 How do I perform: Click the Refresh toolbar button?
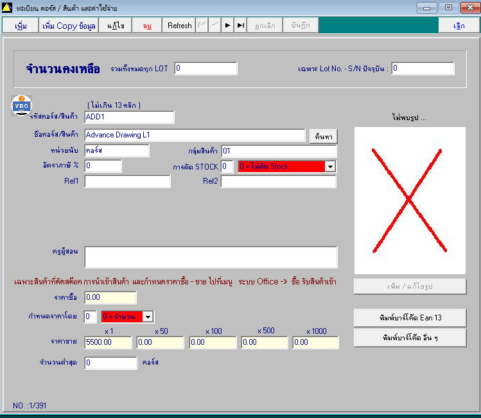179,26
